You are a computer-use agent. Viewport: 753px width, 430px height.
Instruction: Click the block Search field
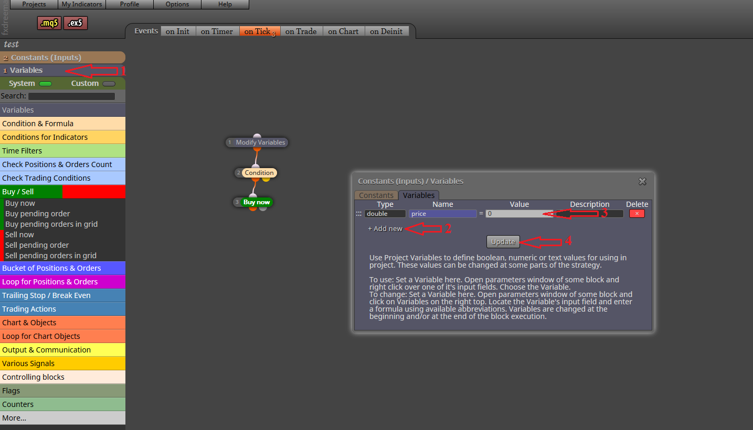(x=71, y=96)
